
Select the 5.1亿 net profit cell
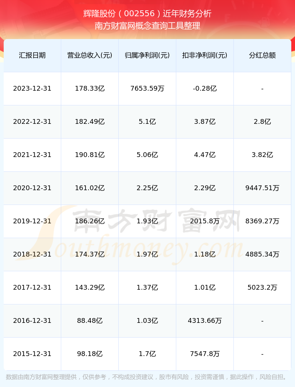pyautogui.click(x=147, y=122)
